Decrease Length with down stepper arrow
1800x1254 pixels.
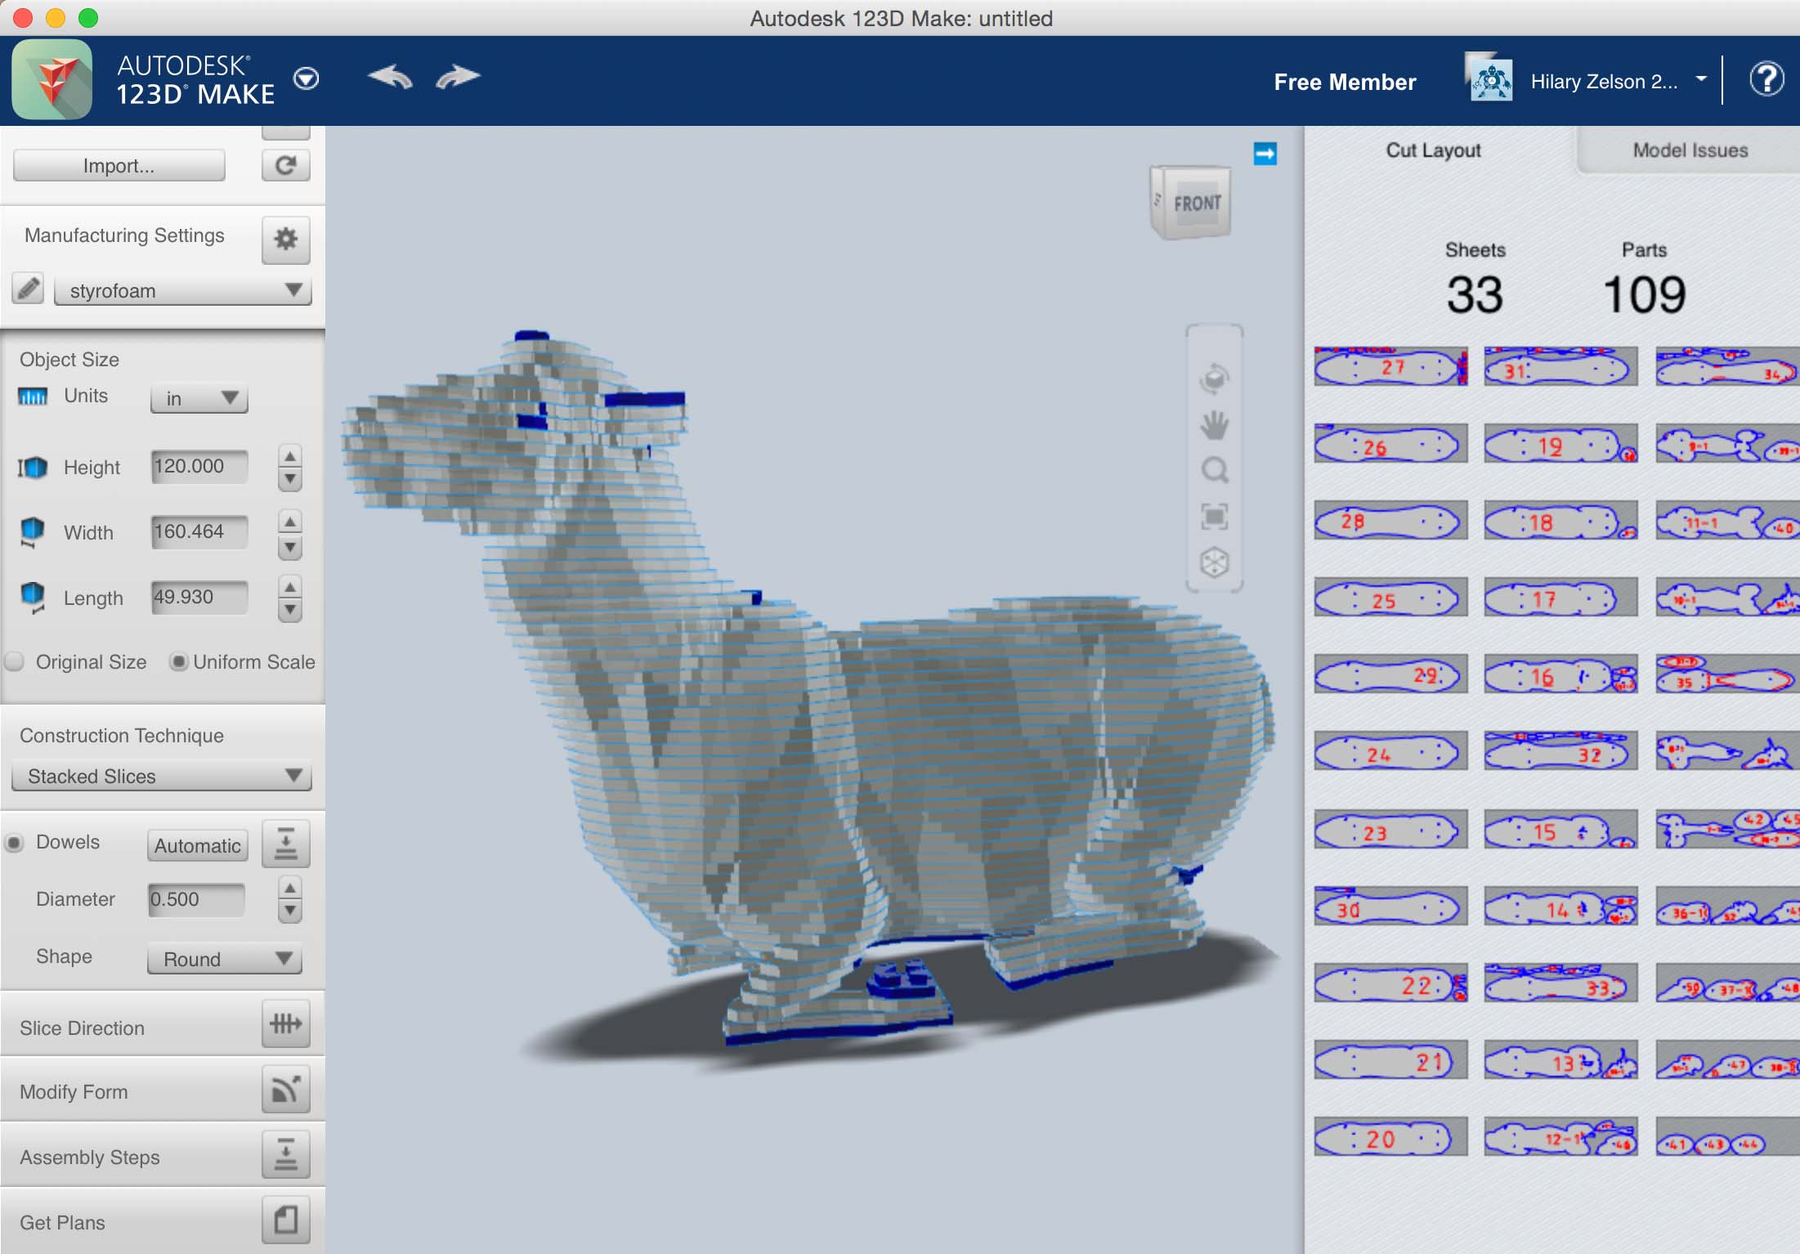point(289,610)
